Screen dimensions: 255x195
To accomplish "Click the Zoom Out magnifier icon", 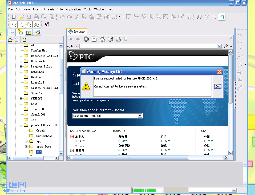I will [158, 17].
